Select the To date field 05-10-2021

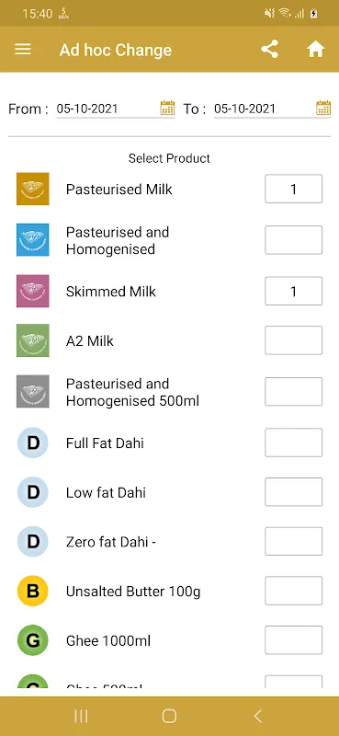(x=265, y=109)
